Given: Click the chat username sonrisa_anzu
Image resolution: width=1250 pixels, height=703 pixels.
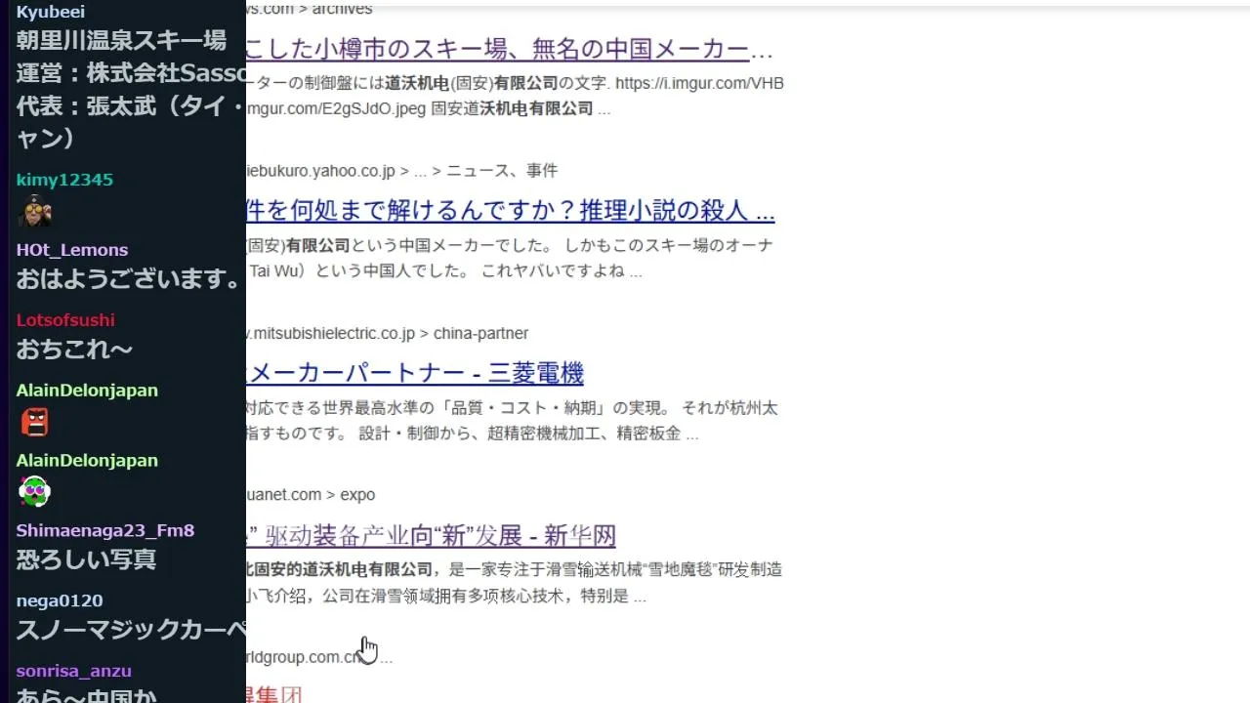Looking at the screenshot, I should [74, 671].
